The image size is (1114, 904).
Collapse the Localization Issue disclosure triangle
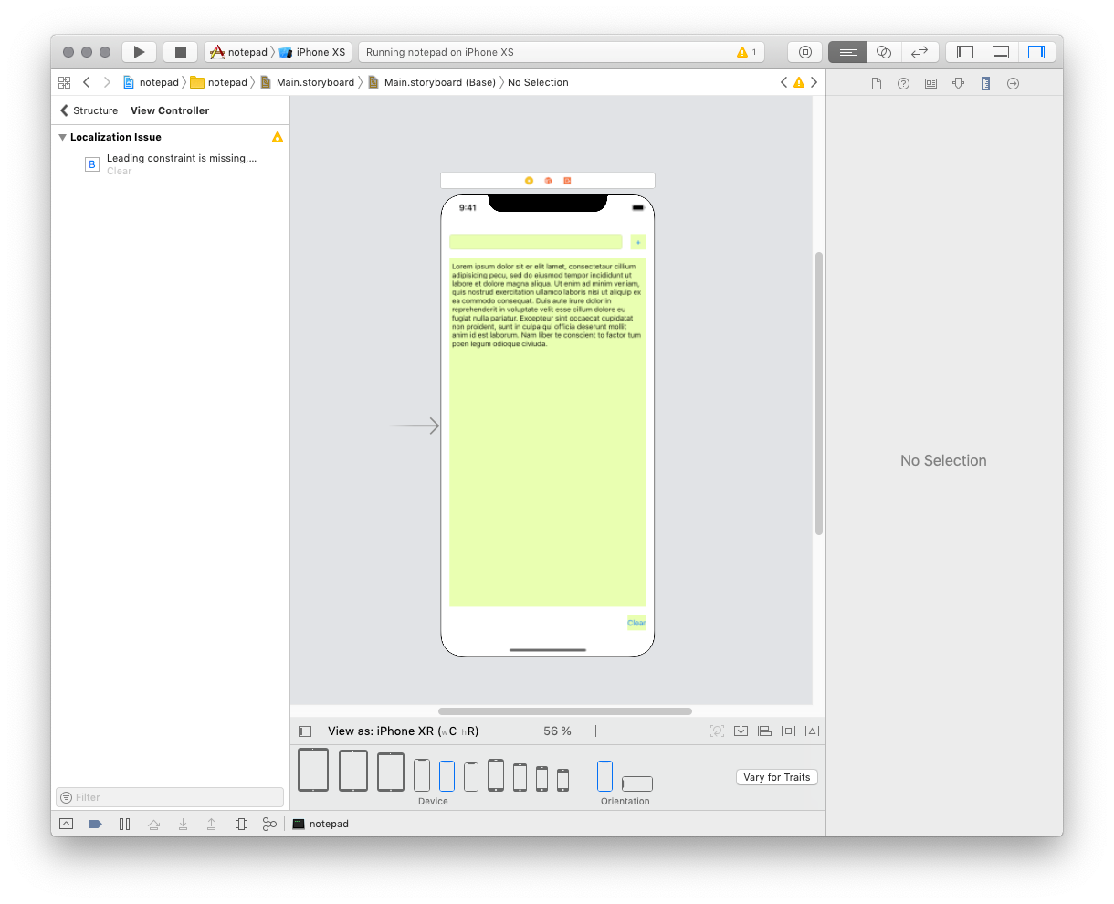(62, 137)
